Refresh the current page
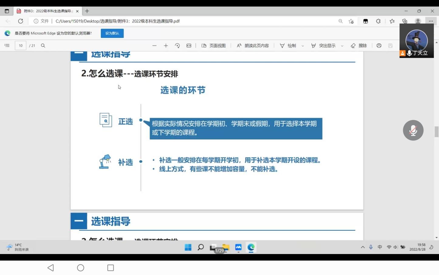Viewport: 439px width, 275px height. point(21,21)
